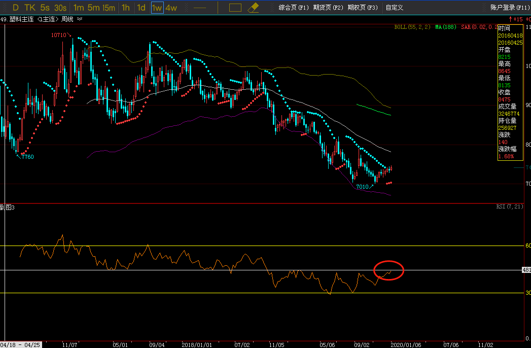Click the 塑料主连 contract title
Image resolution: width=531 pixels, height=348 pixels.
pyautogui.click(x=22, y=19)
